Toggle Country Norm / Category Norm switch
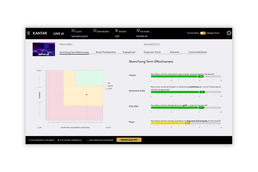258x172 pixels. [203, 33]
